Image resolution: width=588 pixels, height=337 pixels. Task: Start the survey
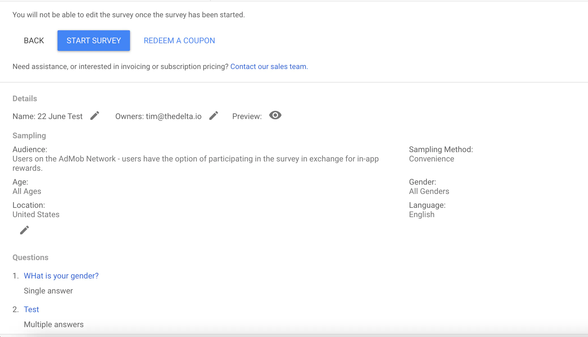click(93, 40)
